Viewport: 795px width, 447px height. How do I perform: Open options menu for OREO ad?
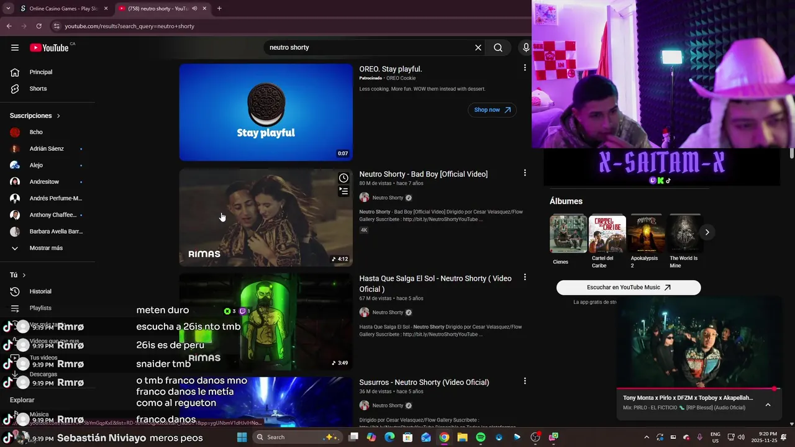pyautogui.click(x=525, y=68)
